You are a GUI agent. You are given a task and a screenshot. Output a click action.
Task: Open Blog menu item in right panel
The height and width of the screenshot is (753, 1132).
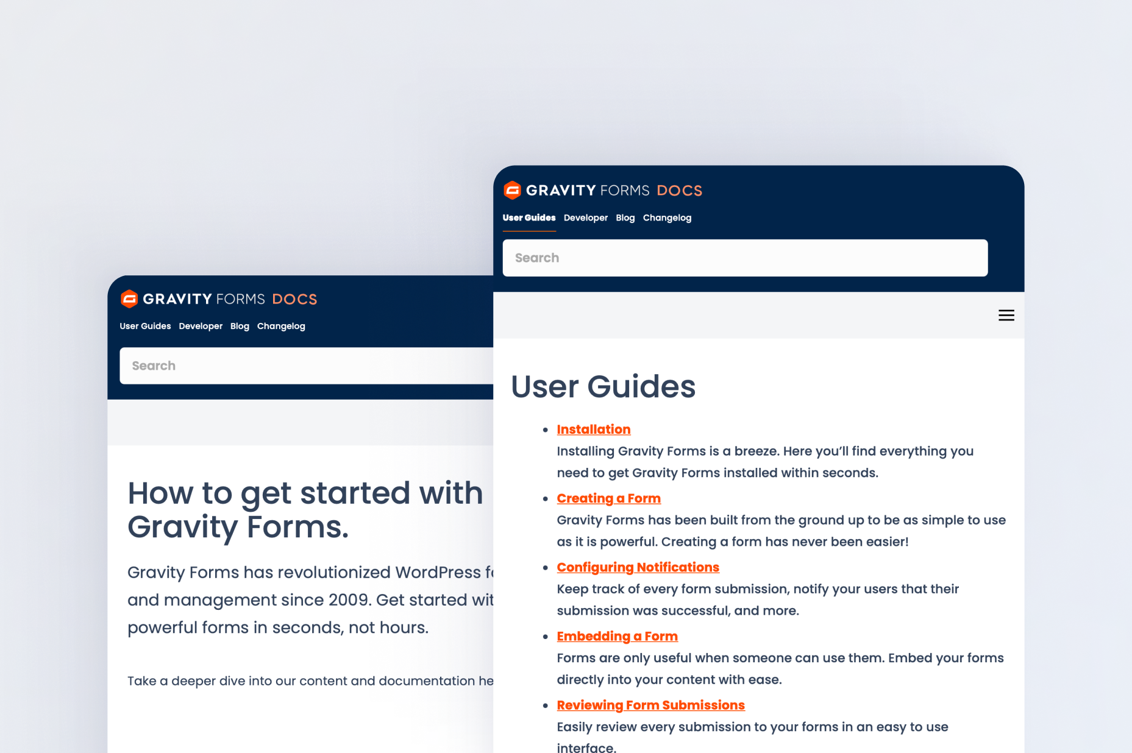[x=625, y=218]
